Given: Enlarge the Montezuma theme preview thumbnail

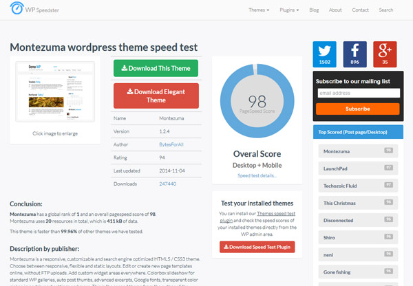Looking at the screenshot, I should click(55, 91).
